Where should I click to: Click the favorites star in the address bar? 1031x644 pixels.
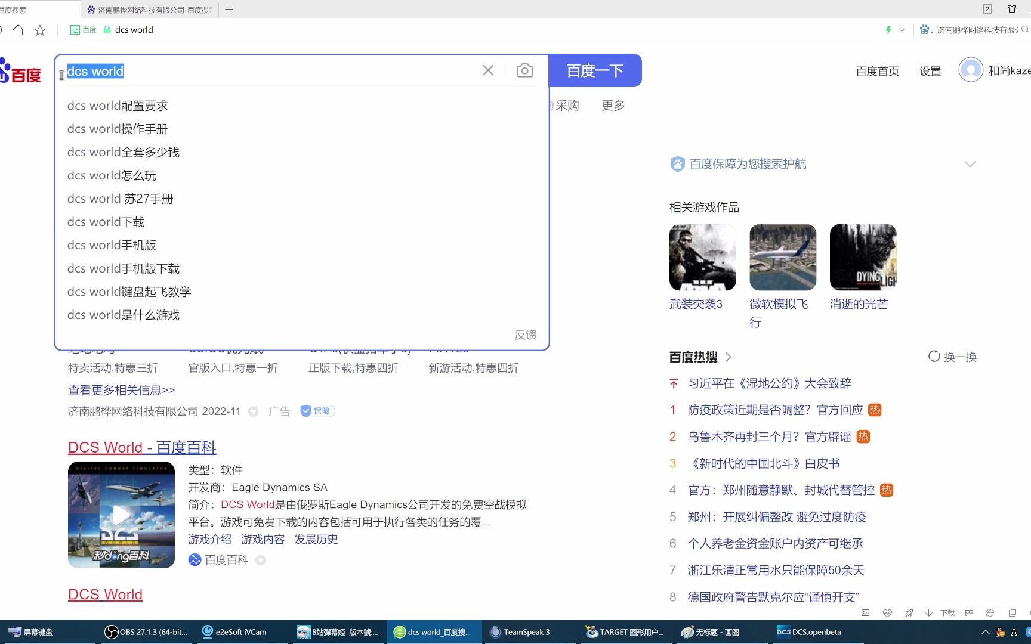point(39,29)
